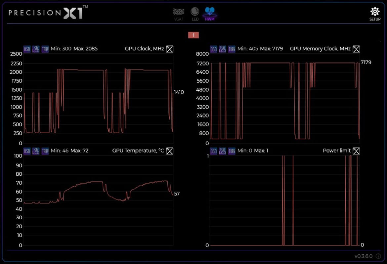Click the GPU Memory Clock, MHz title
The width and height of the screenshot is (387, 264).
click(x=320, y=49)
